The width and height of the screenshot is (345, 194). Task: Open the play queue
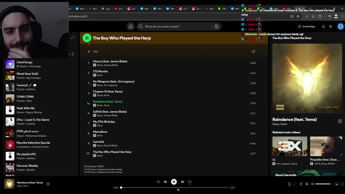(x=301, y=184)
